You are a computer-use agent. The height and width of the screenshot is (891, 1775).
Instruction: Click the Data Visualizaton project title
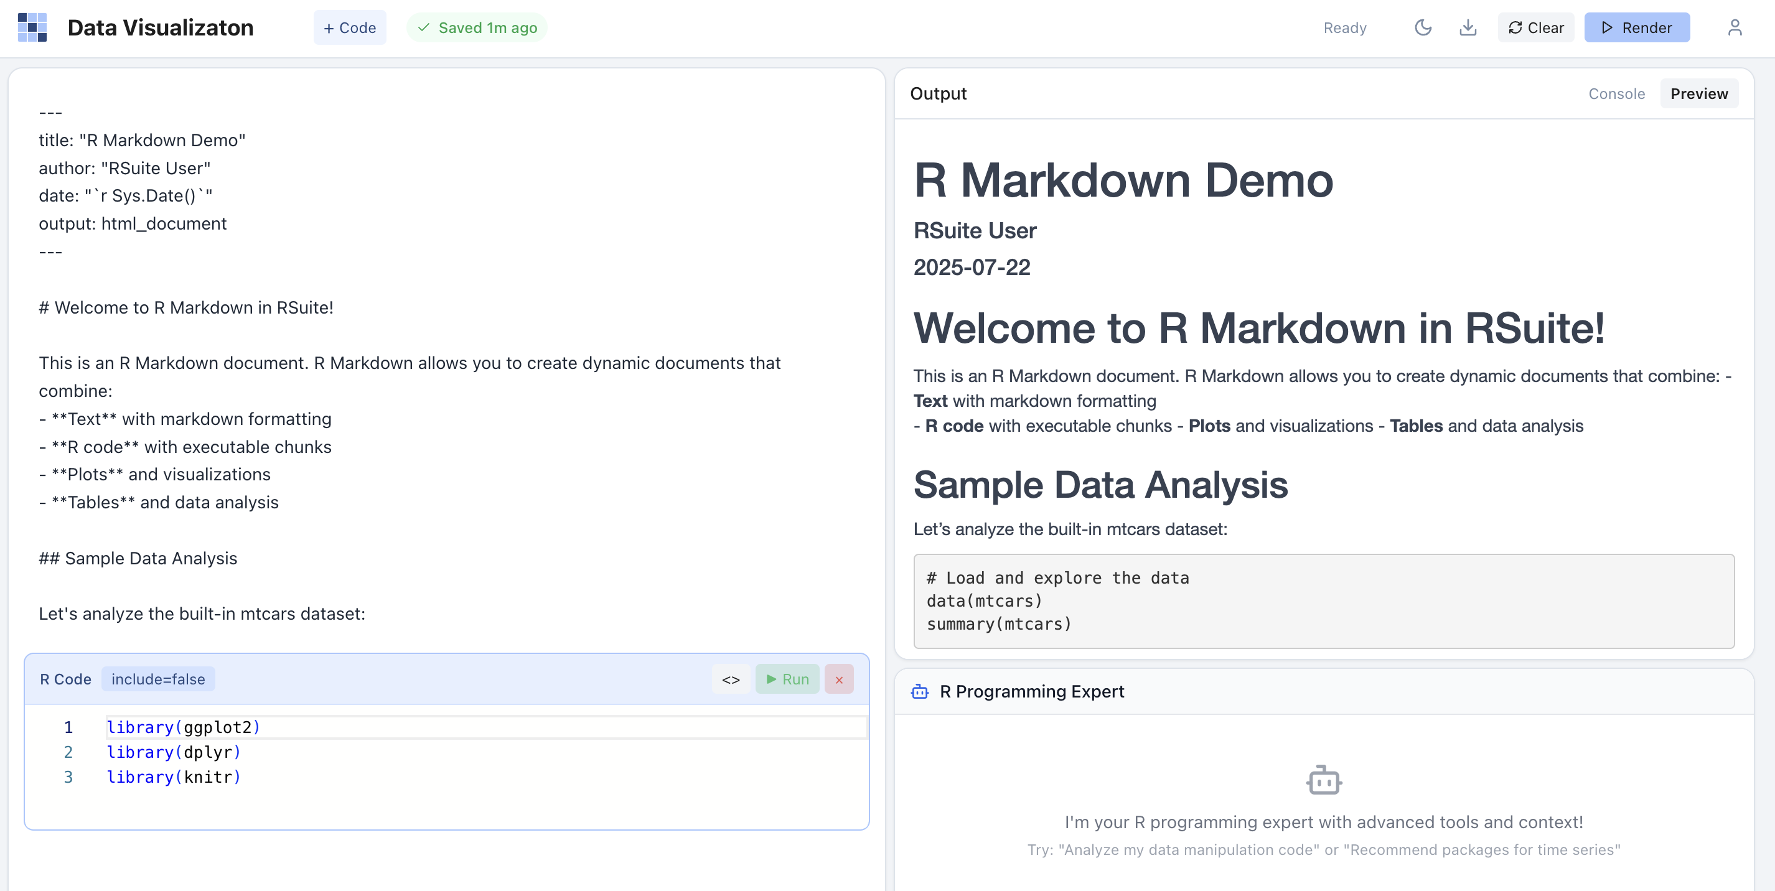pos(161,27)
